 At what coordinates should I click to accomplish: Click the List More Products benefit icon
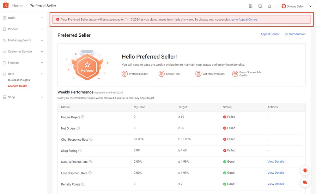(198, 74)
